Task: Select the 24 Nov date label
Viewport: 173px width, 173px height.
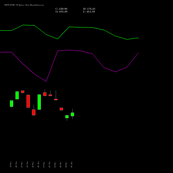Action: tap(27, 164)
